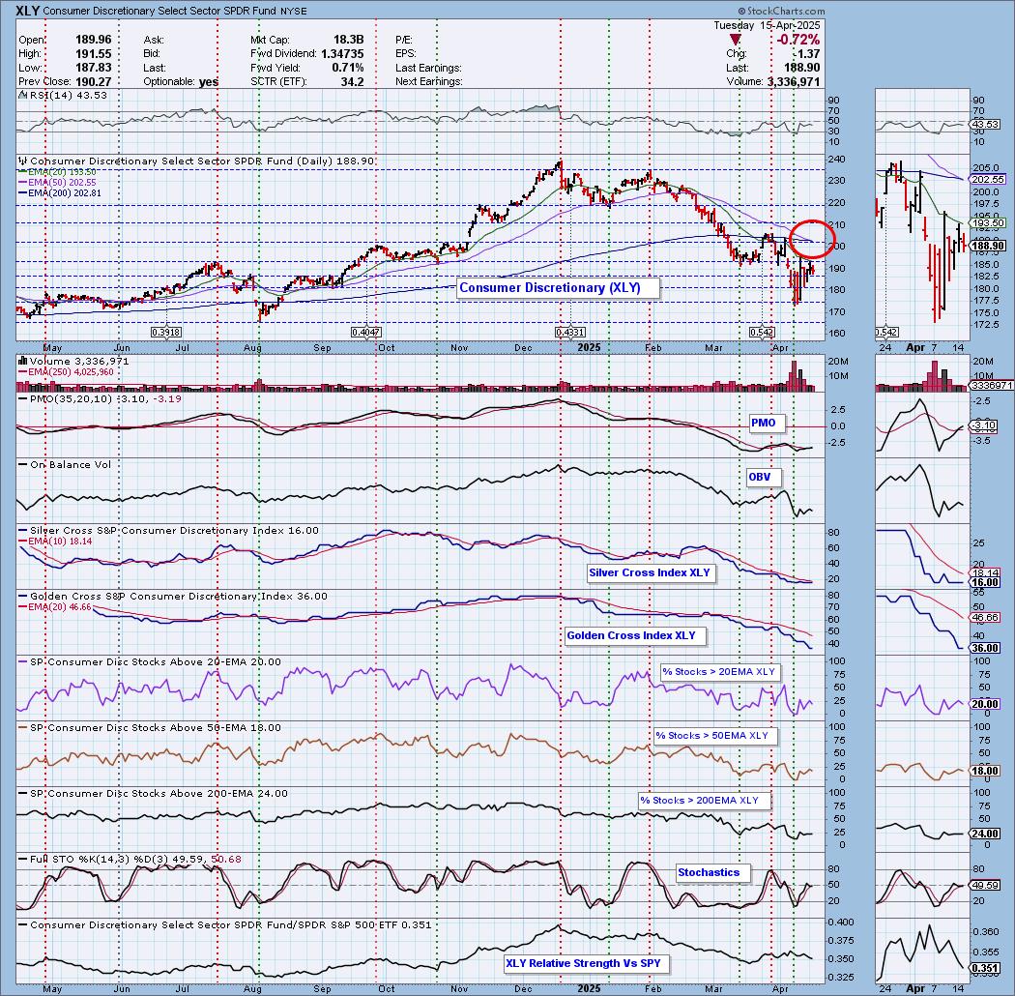Click the Optionable yes value
This screenshot has width=1015, height=996.
pos(209,81)
